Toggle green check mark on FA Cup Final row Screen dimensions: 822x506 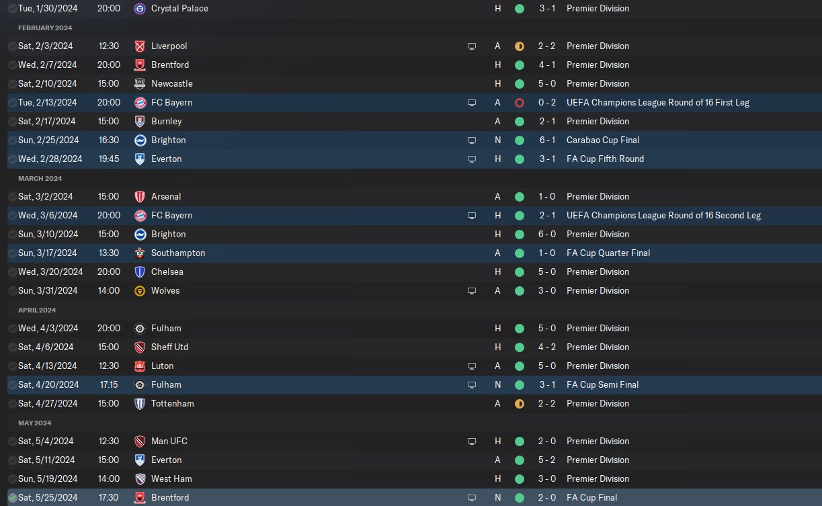[12, 498]
